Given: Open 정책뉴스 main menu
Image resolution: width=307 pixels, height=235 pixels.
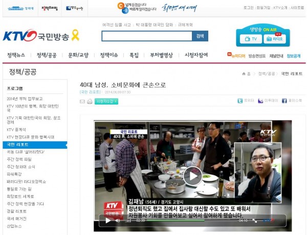Looking at the screenshot, I should pyautogui.click(x=16, y=55).
